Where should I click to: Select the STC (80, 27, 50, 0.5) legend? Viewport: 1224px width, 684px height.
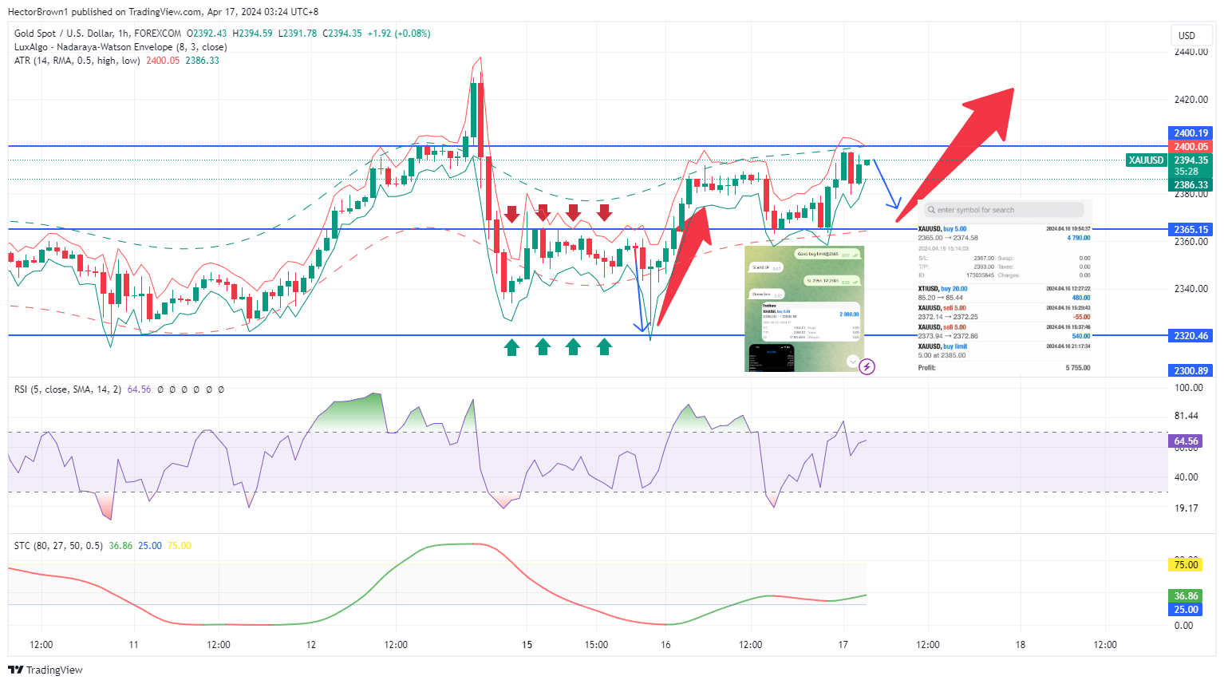58,546
